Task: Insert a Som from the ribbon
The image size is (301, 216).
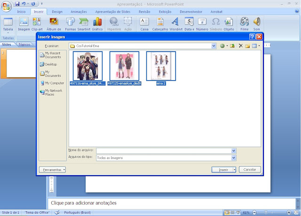Action: 257,24
